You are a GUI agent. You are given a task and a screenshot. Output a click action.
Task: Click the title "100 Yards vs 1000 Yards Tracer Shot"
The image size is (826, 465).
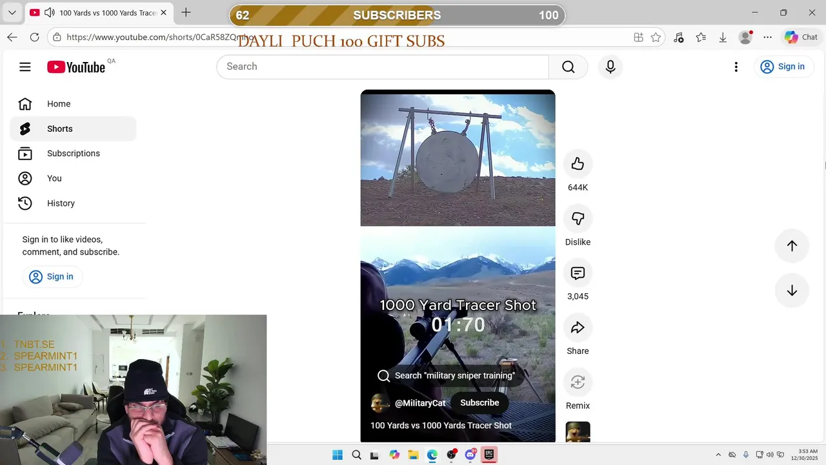click(441, 426)
